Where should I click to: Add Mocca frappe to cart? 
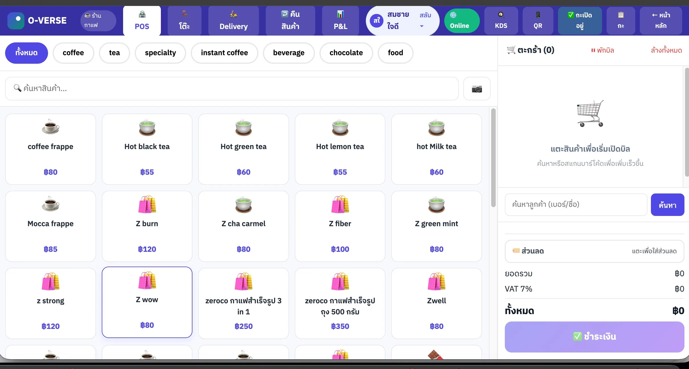pyautogui.click(x=51, y=226)
